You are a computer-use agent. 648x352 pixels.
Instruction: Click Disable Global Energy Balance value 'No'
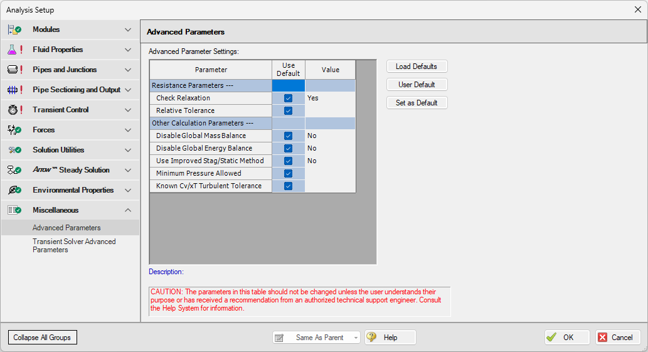click(330, 148)
